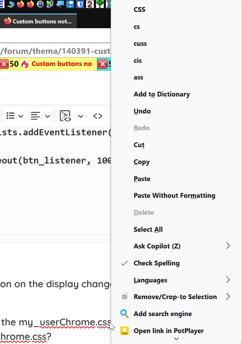242x344 pixels.
Task: Toggle the Check Spelling option
Action: 157,263
